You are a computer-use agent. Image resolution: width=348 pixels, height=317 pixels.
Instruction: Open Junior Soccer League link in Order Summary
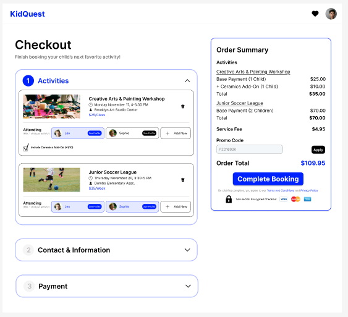[240, 103]
